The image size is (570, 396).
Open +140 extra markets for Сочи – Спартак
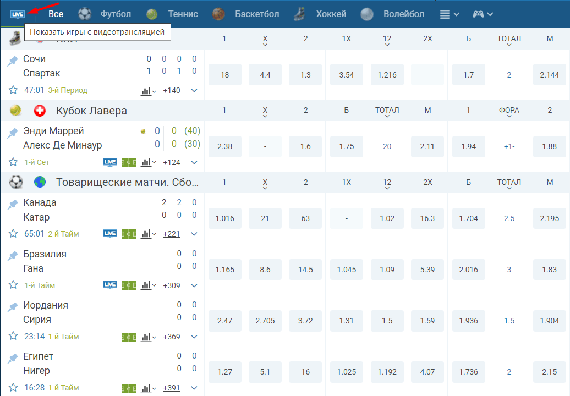[172, 90]
